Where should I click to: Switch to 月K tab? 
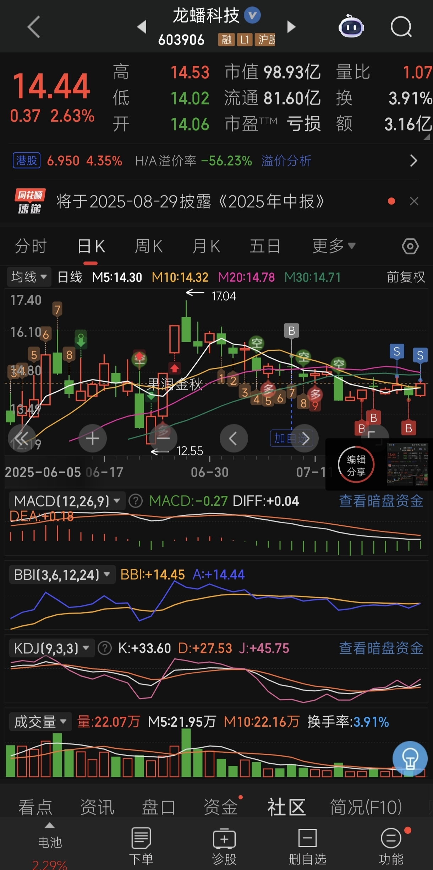tap(206, 246)
